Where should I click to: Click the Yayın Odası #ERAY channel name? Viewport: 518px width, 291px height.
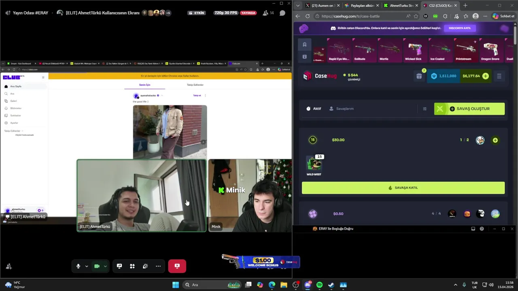pos(30,13)
